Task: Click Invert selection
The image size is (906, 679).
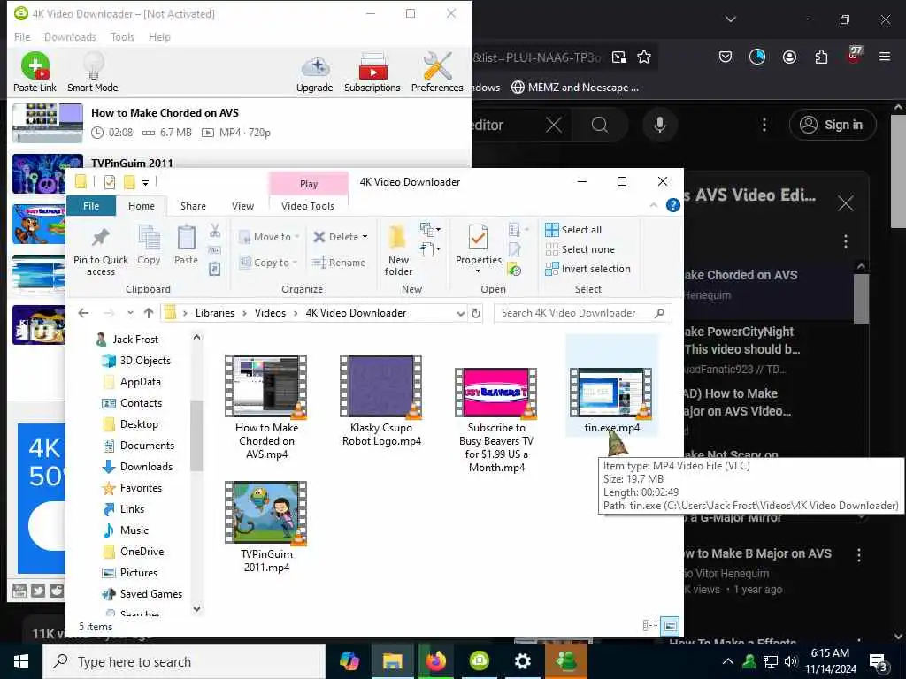Action: [588, 269]
